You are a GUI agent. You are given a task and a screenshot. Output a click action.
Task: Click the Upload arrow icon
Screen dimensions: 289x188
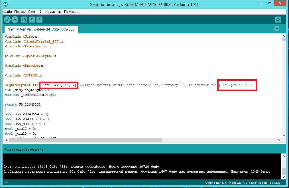(x=15, y=19)
